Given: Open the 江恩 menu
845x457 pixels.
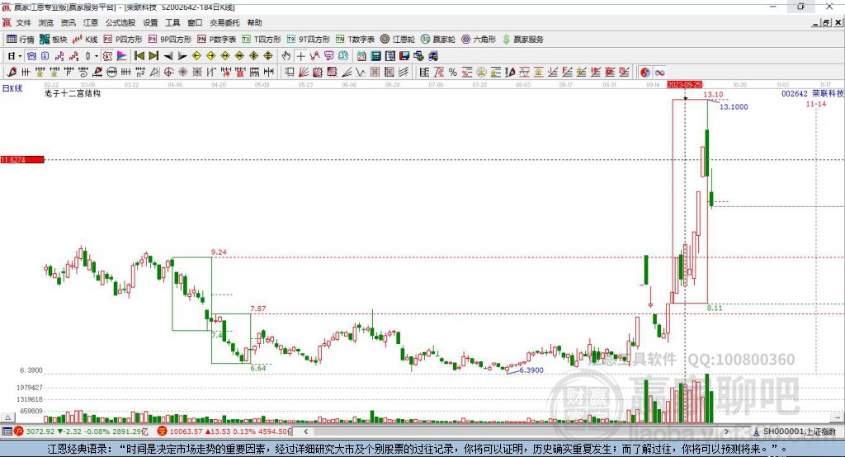Looking at the screenshot, I should click(91, 22).
